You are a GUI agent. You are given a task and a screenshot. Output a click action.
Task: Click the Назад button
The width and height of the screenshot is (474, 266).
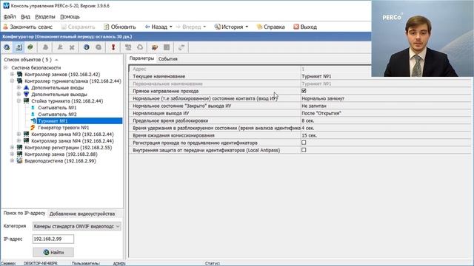(156, 27)
